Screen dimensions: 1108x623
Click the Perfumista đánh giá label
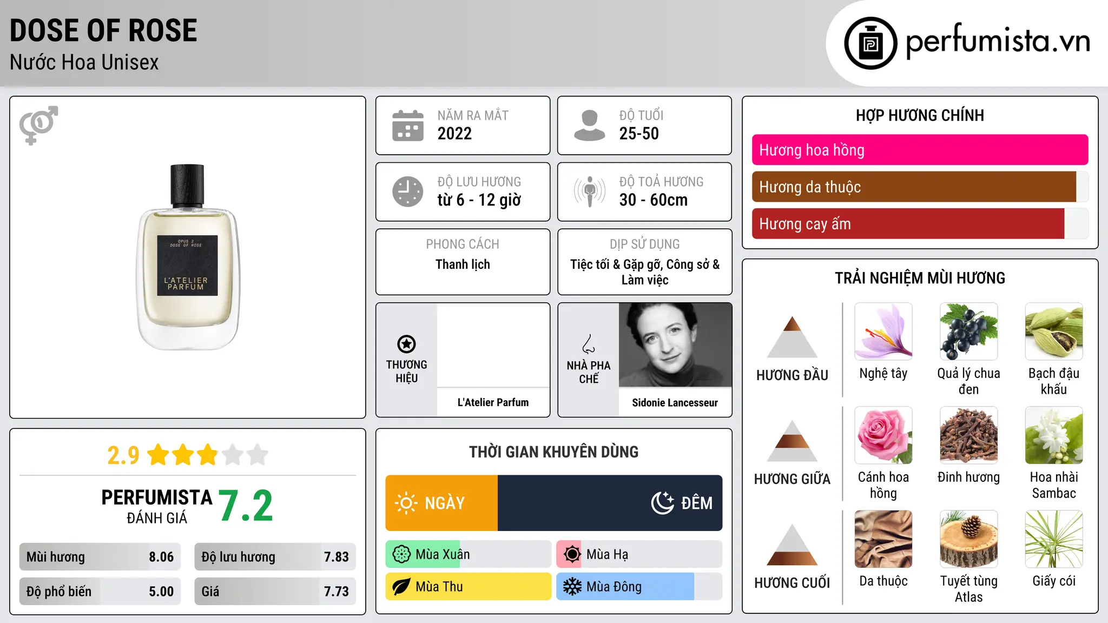click(x=157, y=507)
